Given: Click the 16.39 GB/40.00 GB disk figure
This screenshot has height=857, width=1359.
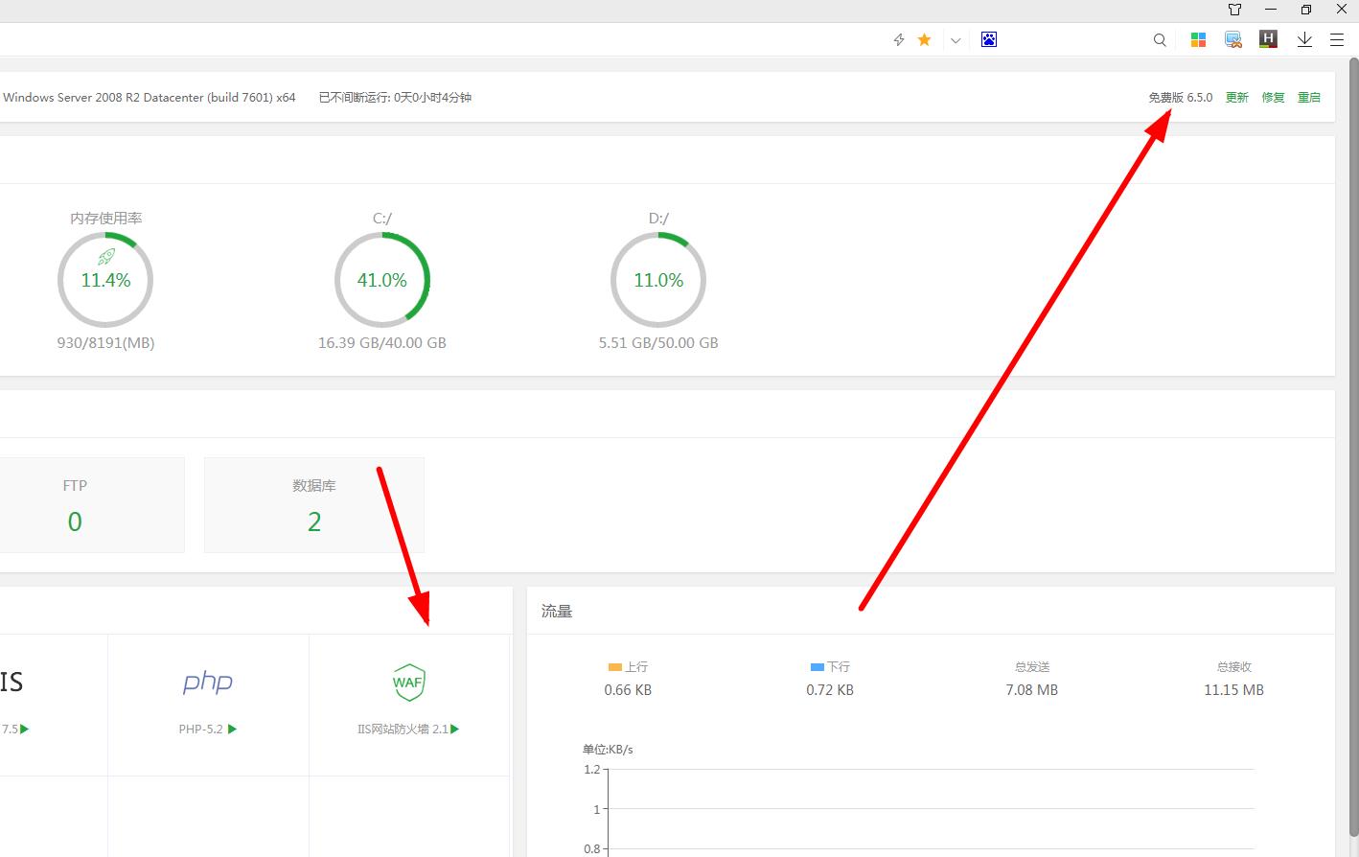Looking at the screenshot, I should coord(382,342).
